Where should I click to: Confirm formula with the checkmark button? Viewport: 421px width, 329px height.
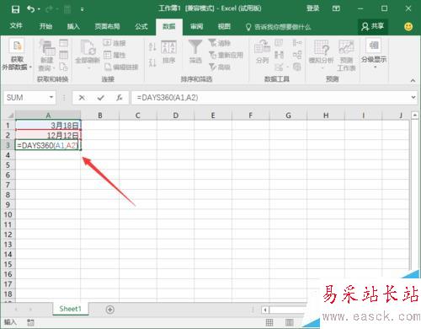(x=101, y=98)
